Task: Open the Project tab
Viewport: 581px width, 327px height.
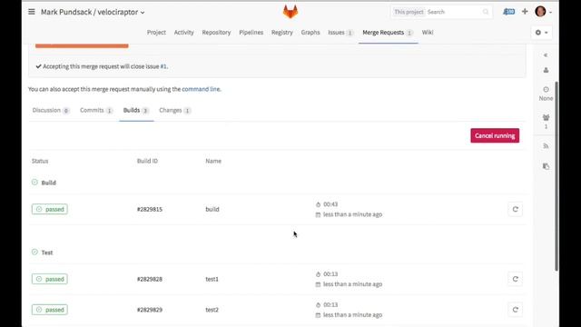Action: (x=156, y=33)
